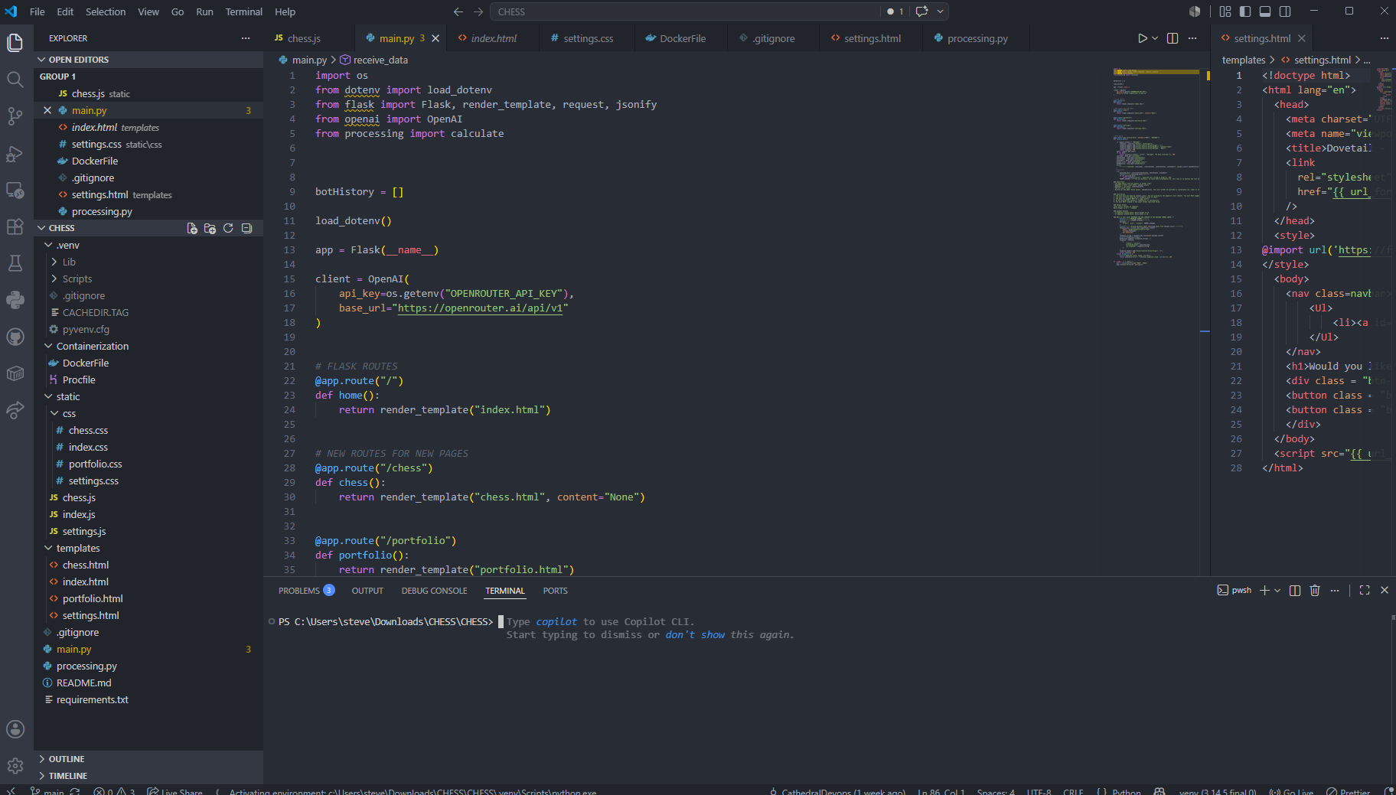Screen dimensions: 1396x795
Task: Open the Source Control view
Action: (15, 116)
